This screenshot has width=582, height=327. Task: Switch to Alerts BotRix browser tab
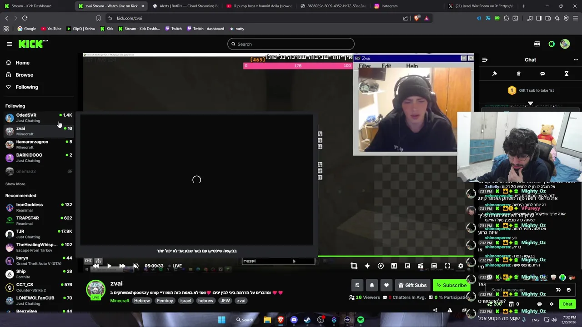pyautogui.click(x=186, y=6)
